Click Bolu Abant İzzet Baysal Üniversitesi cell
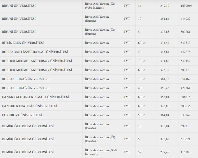 click(35, 52)
